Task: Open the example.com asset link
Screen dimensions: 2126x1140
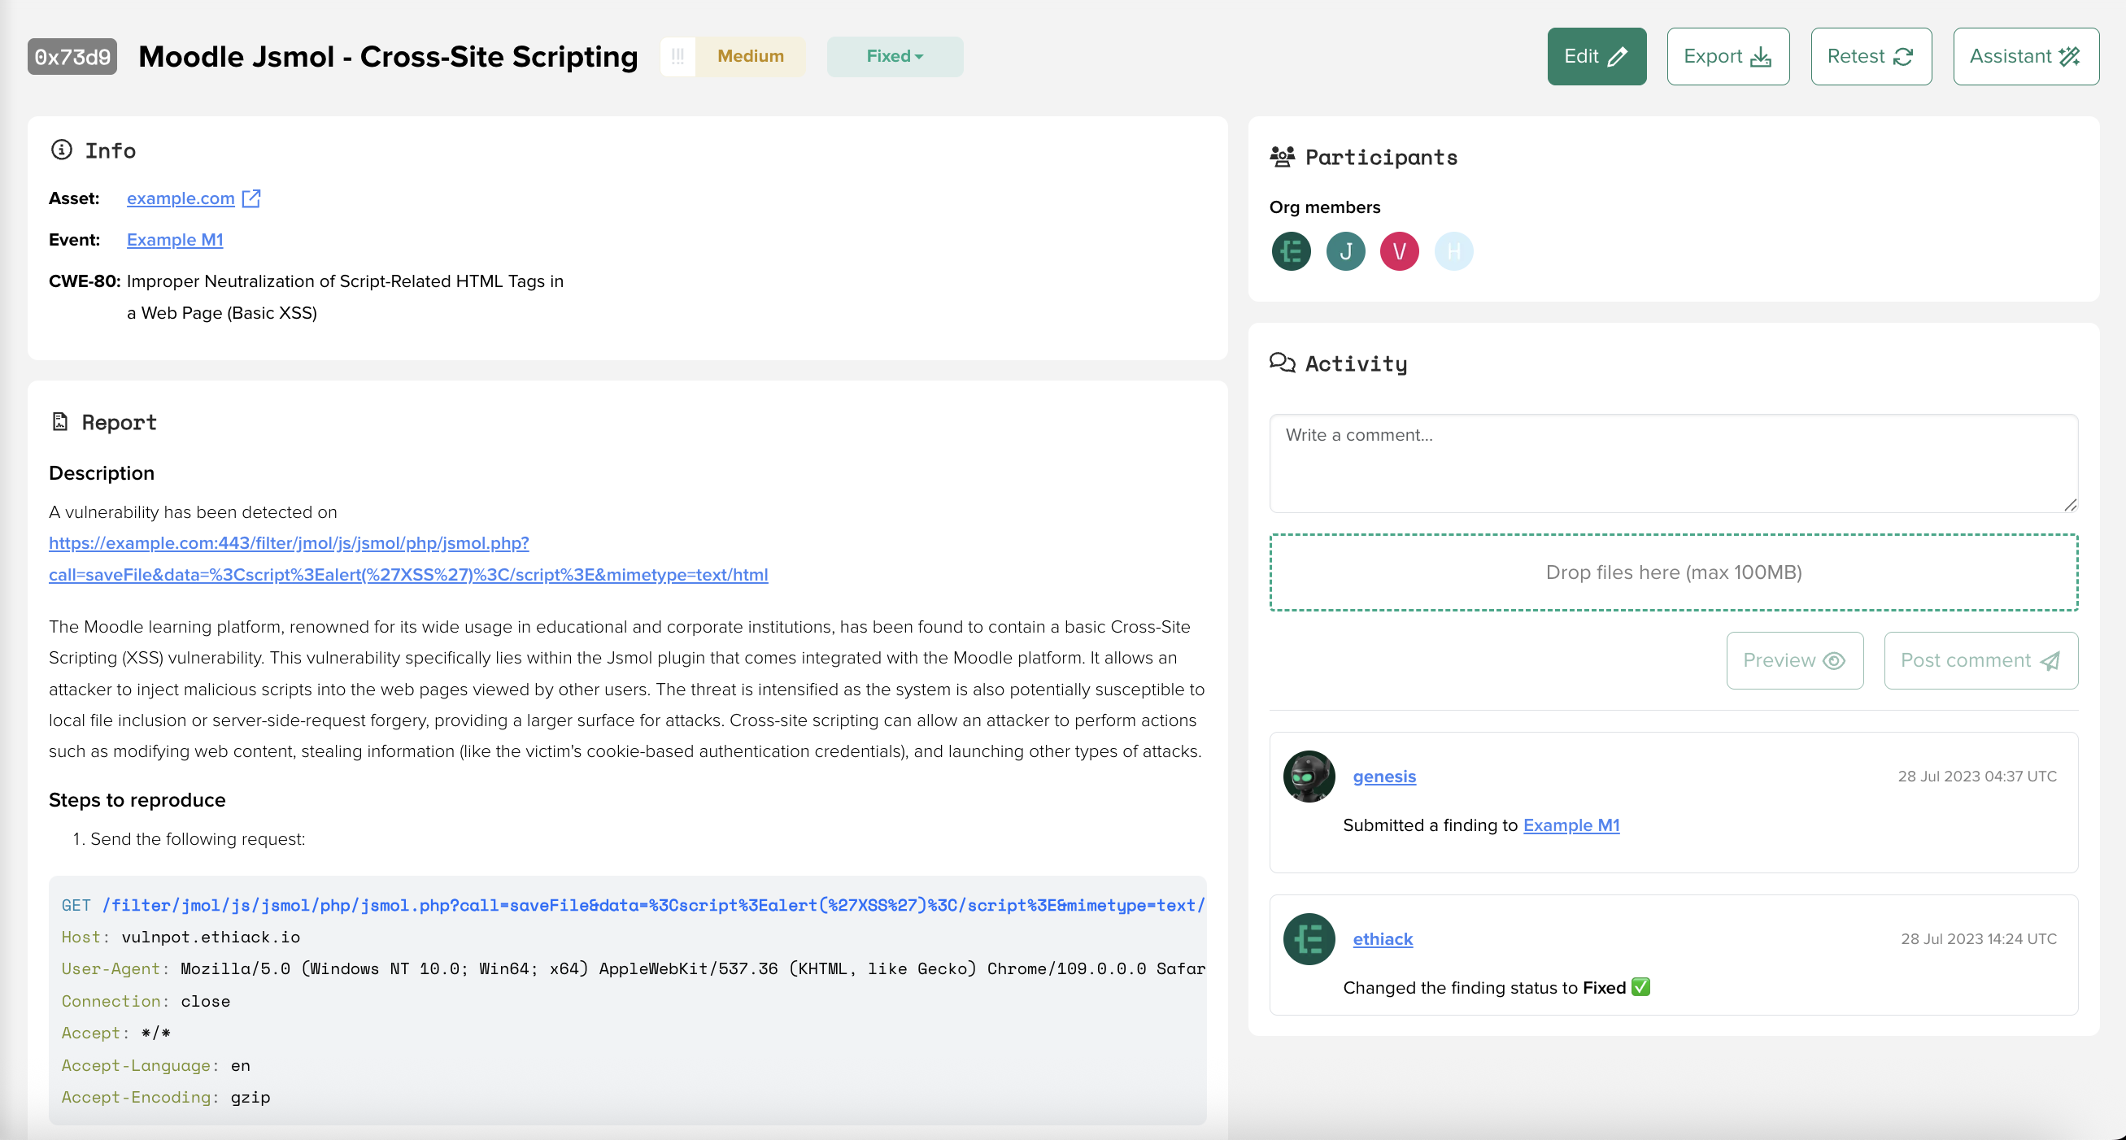Action: click(x=181, y=198)
